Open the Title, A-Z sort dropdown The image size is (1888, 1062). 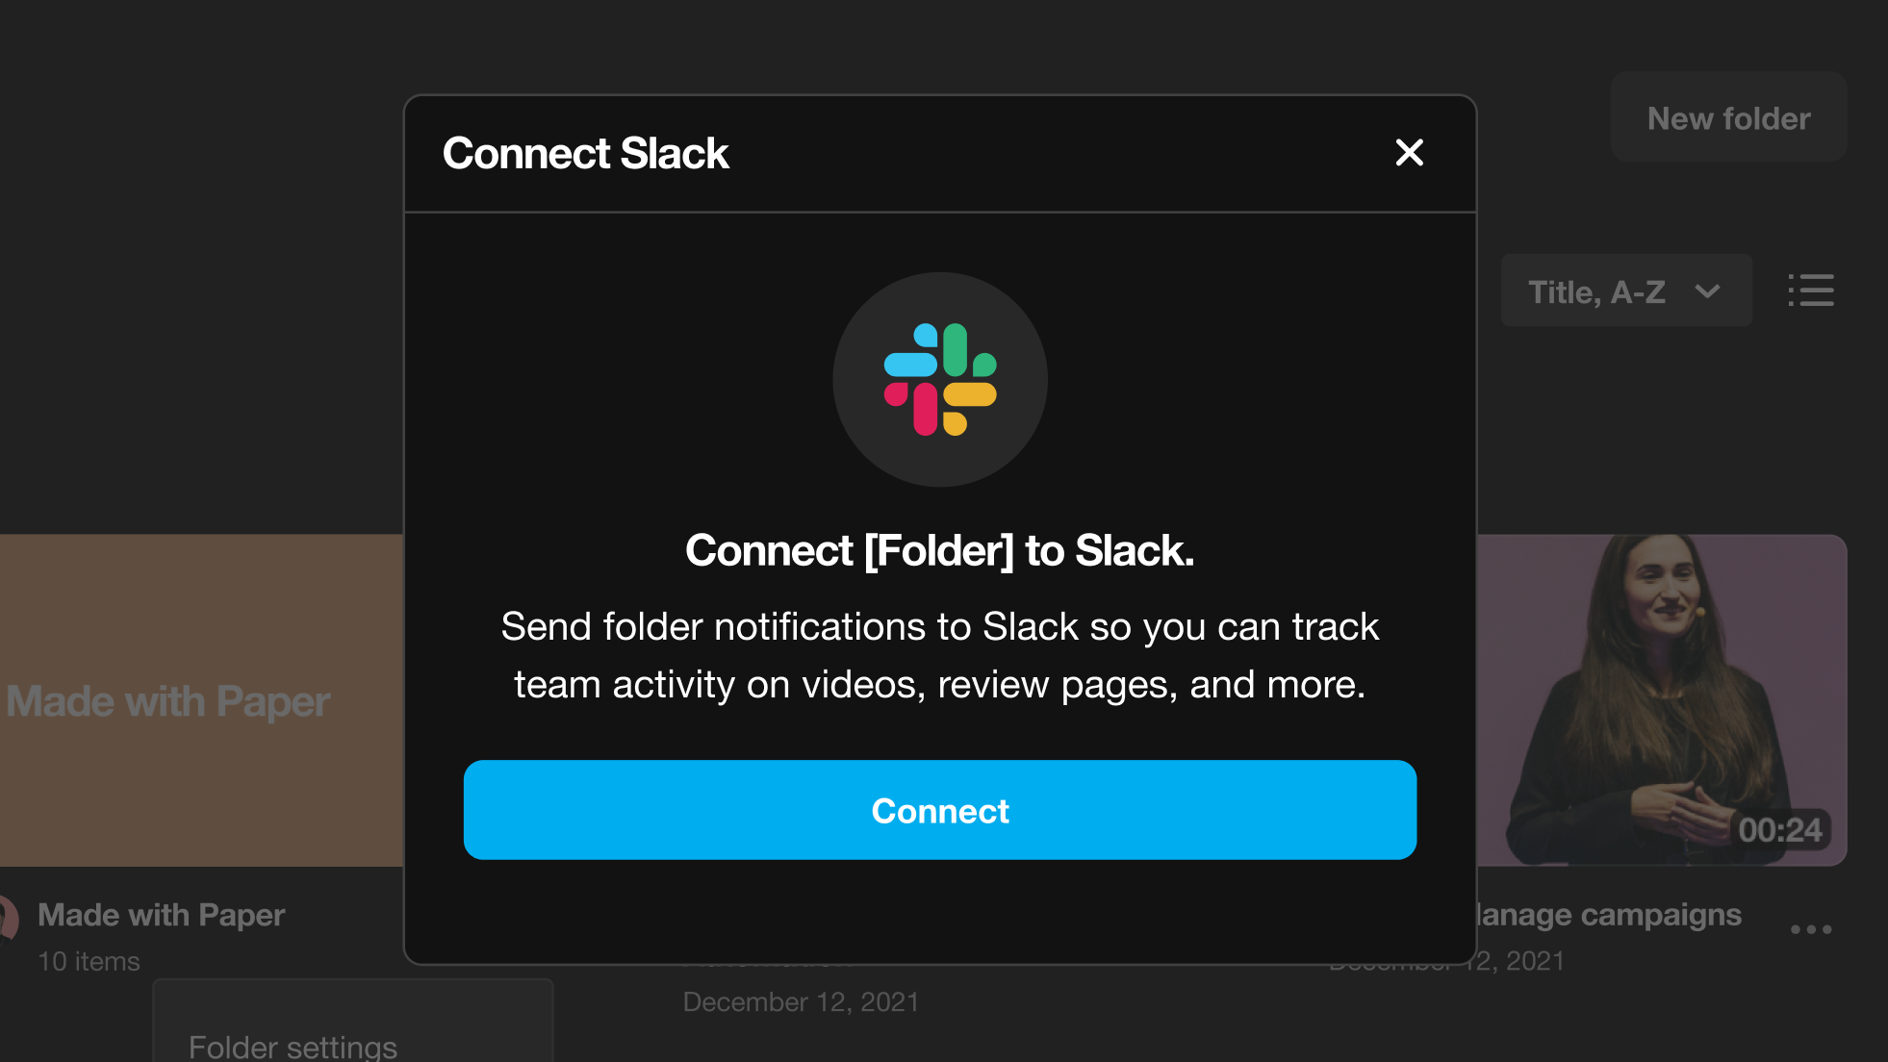pyautogui.click(x=1597, y=291)
